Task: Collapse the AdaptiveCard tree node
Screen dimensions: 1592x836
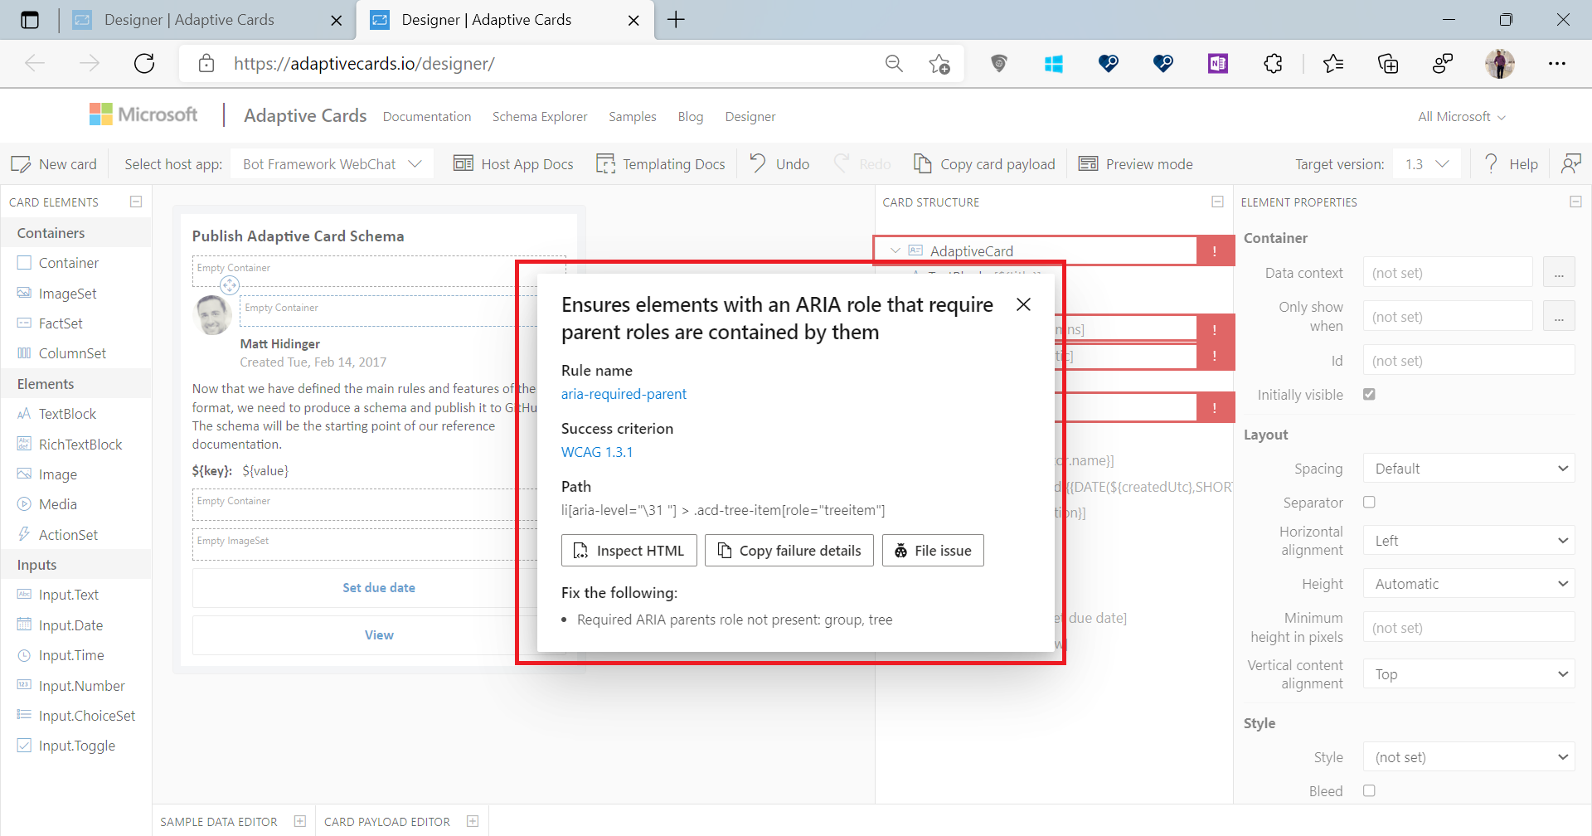Action: (x=894, y=250)
